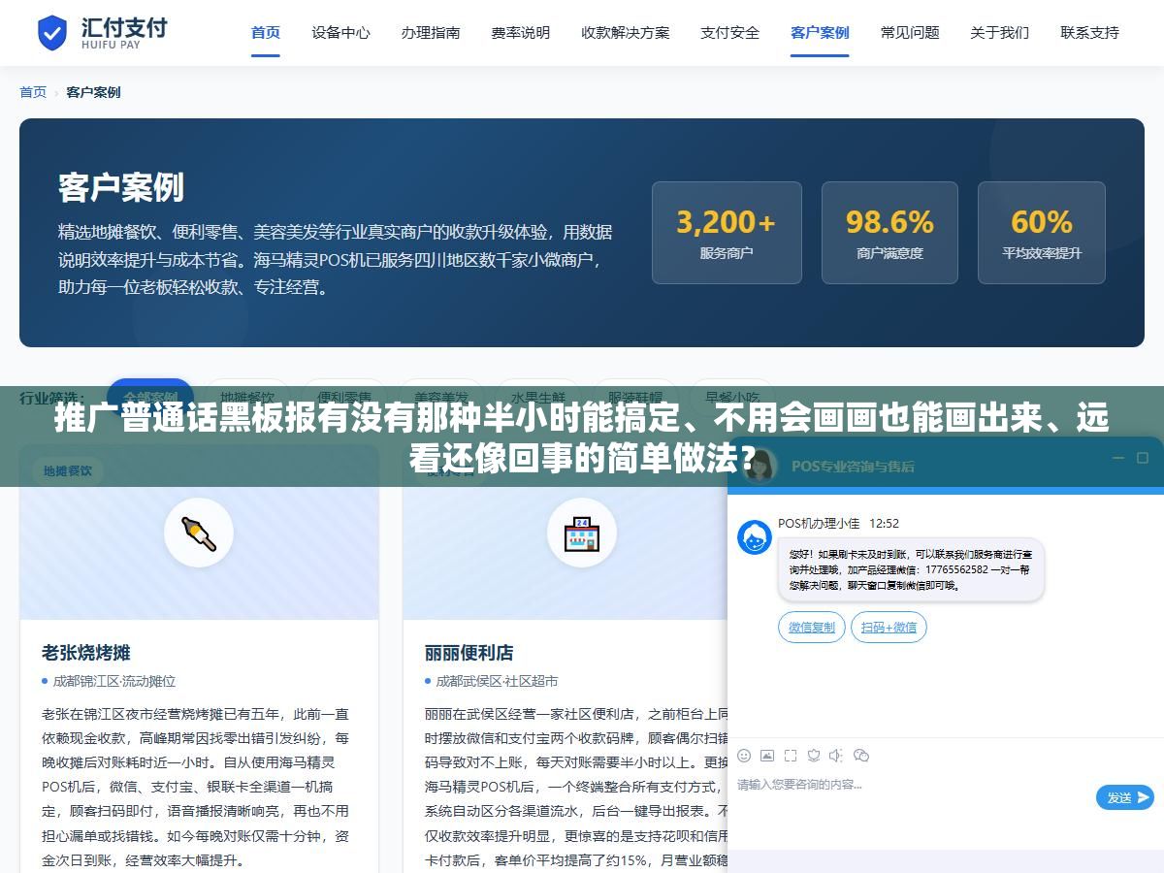Send the chat message with 发送
Viewport: 1164px width, 873px height.
coord(1125,797)
